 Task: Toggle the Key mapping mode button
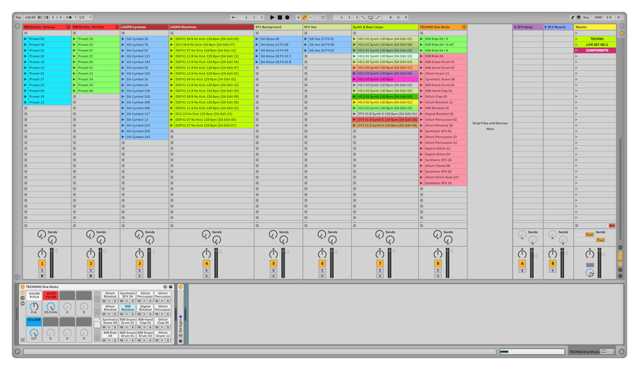pos(586,17)
